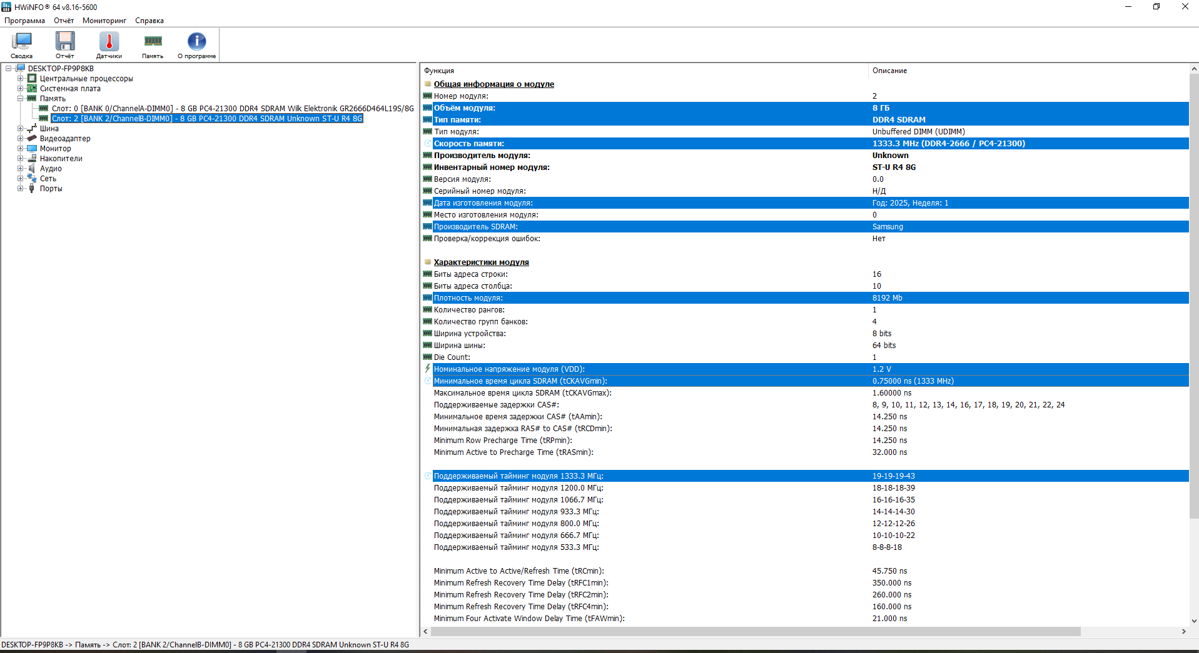The width and height of the screenshot is (1199, 653).
Task: Collapse the Память tree node
Action: [21, 98]
